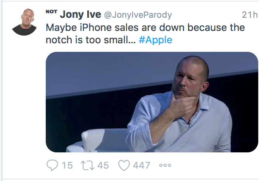Click the lapel microphone on the shirt
Screen dimensions: 259x181
[189, 124]
